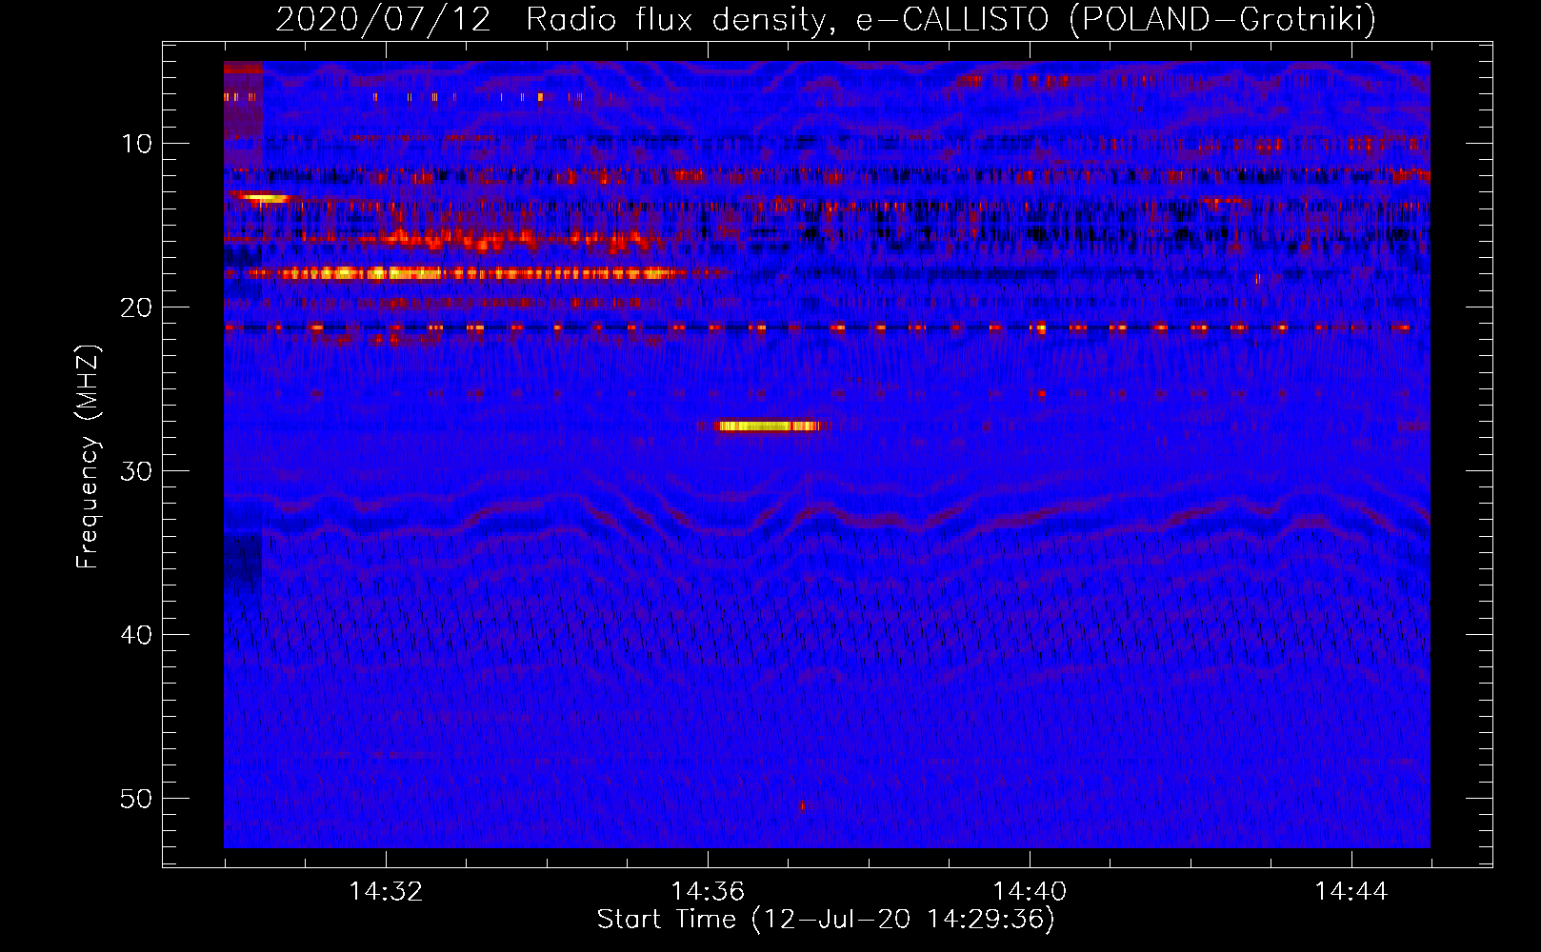The width and height of the screenshot is (1541, 952).
Task: Click the 50 MHz frequency tick label
Action: pos(136,799)
